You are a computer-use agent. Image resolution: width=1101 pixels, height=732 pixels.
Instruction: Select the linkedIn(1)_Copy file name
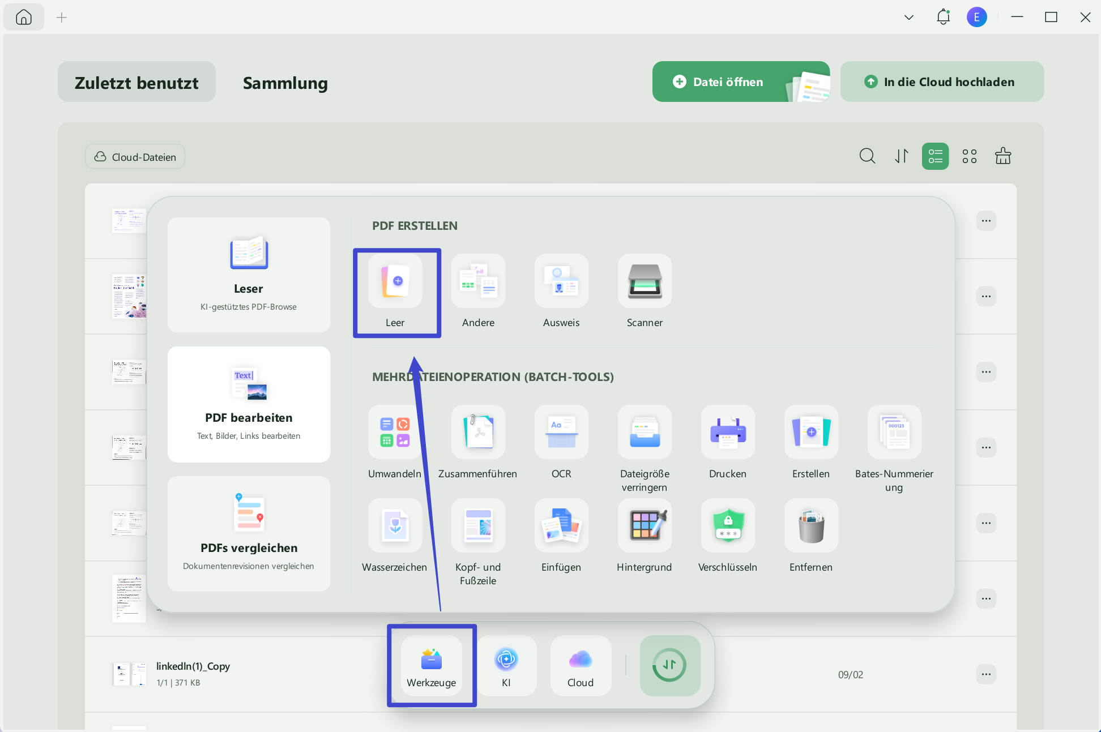pos(193,666)
